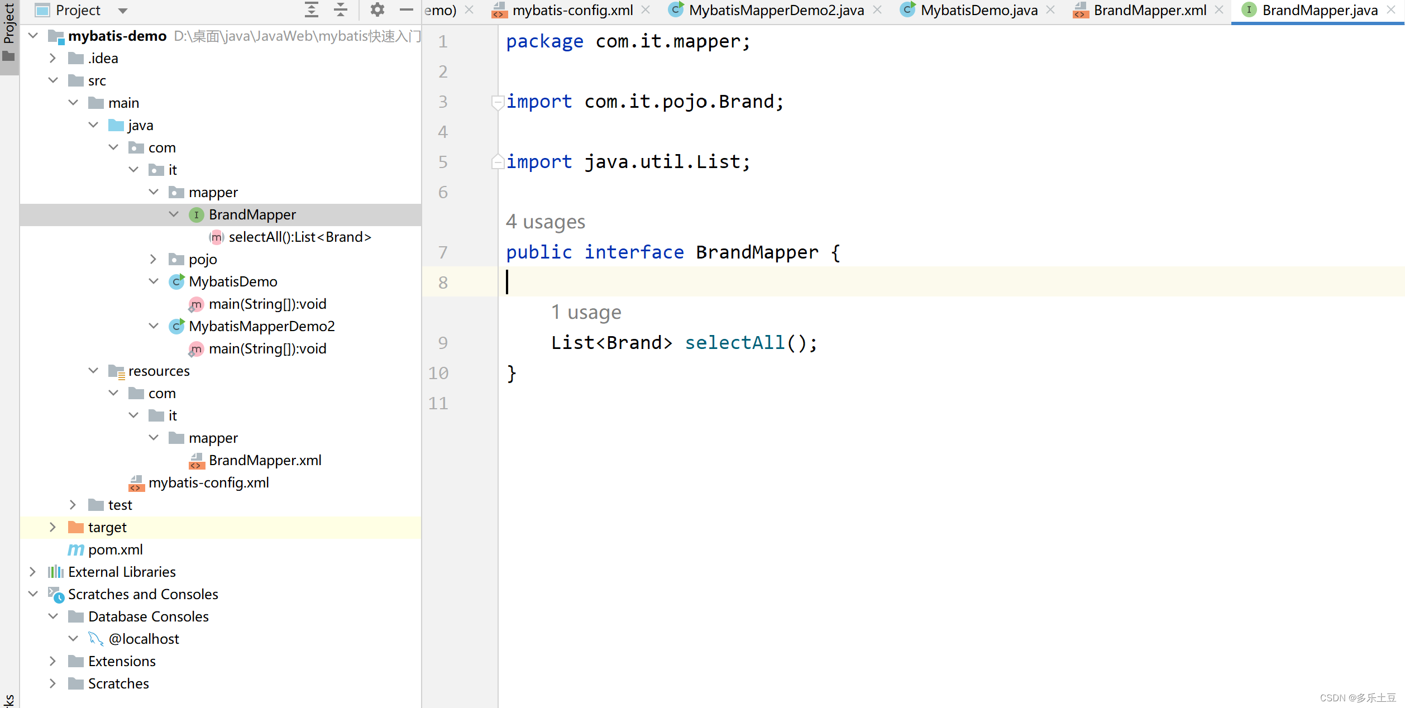Click the Collapse All icon in Project toolbar
This screenshot has height=708, width=1405.
[341, 9]
